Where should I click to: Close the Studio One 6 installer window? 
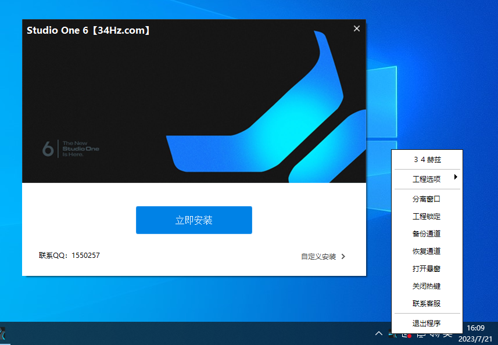coord(357,28)
